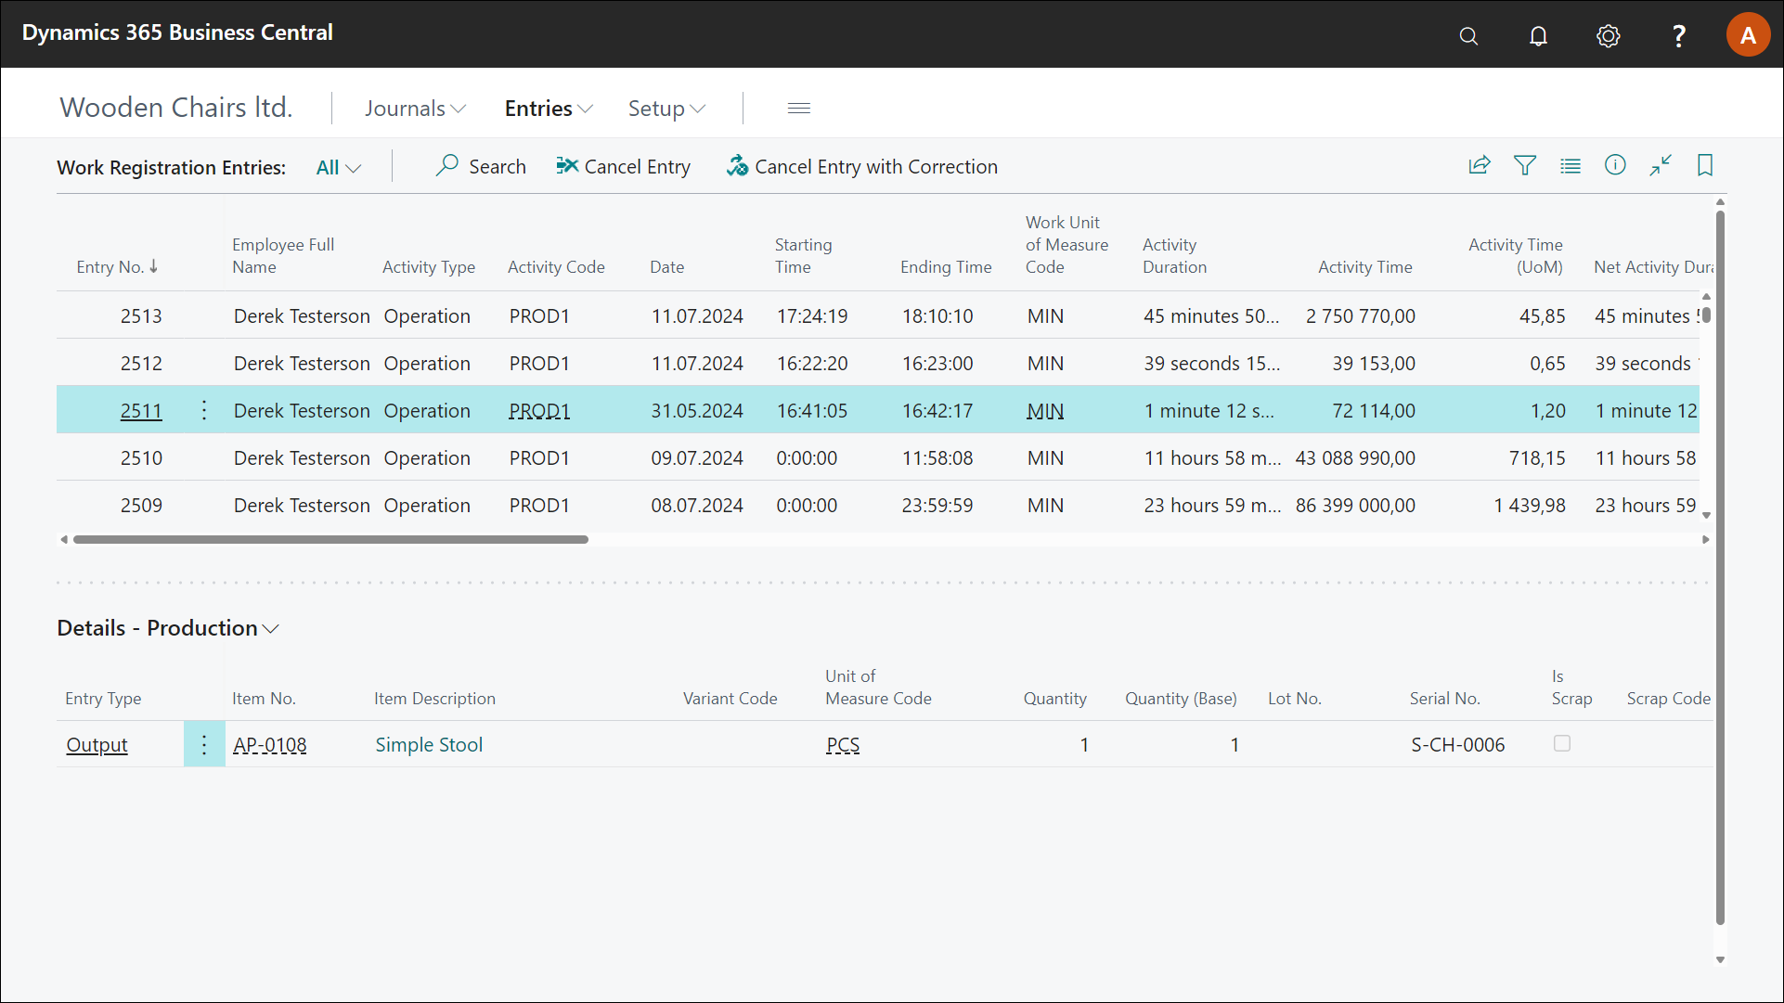Screen dimensions: 1784x1003
Task: Click activity time 43 088 990,00 cell
Action: pyautogui.click(x=1355, y=458)
